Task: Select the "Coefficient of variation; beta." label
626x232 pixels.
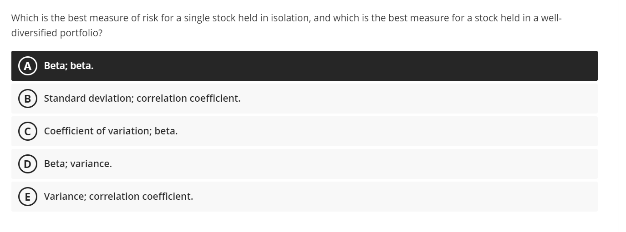Action: tap(111, 131)
